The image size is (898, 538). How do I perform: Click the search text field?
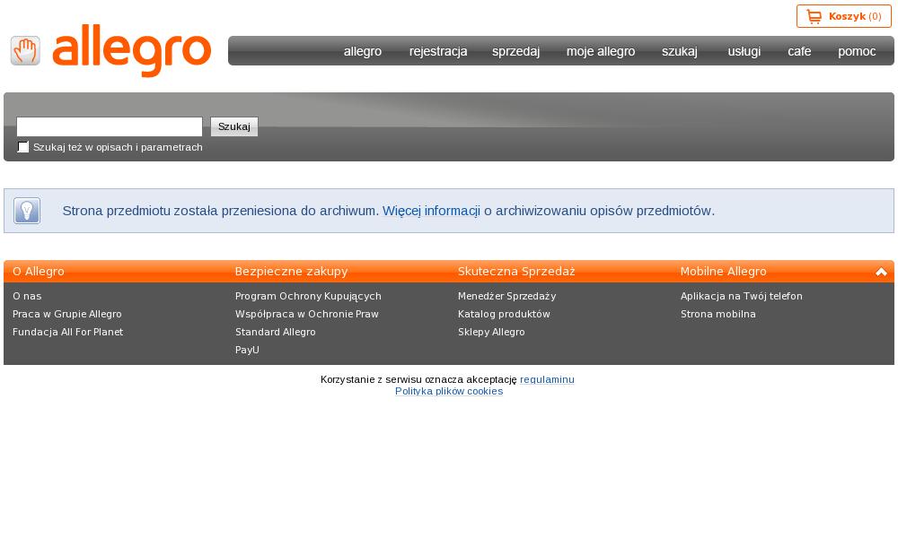click(x=110, y=126)
